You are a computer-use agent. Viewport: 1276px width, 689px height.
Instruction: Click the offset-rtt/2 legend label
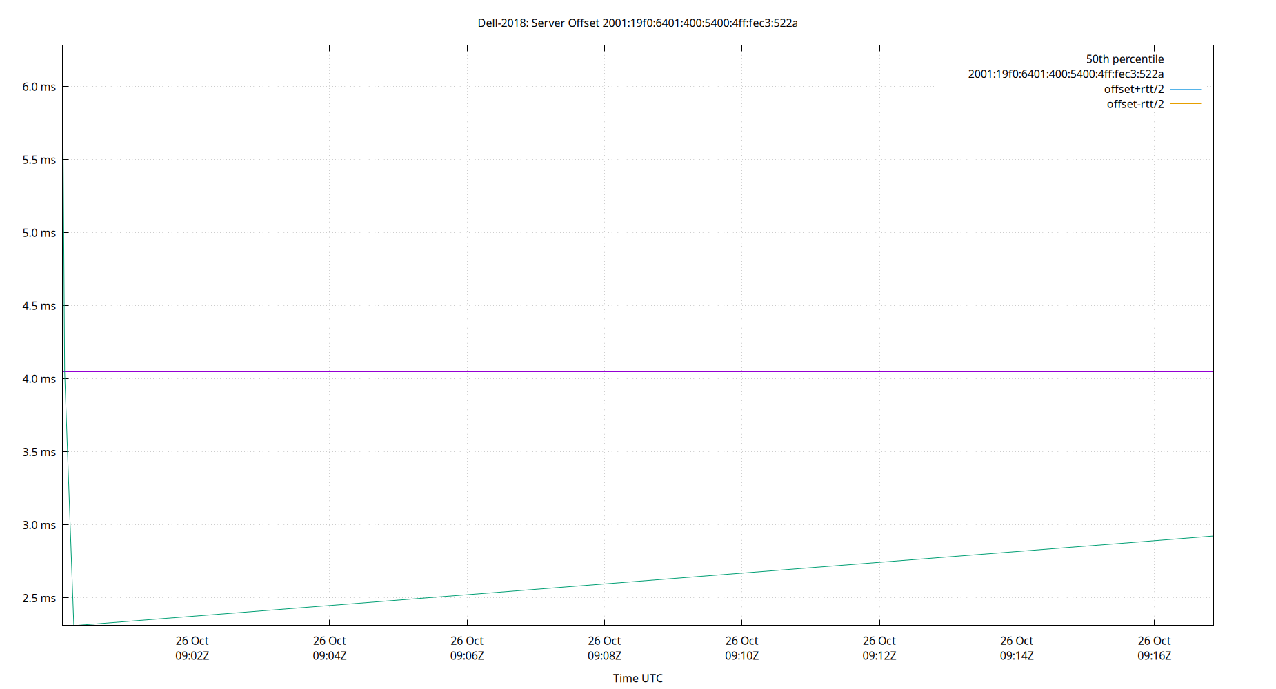click(1134, 103)
